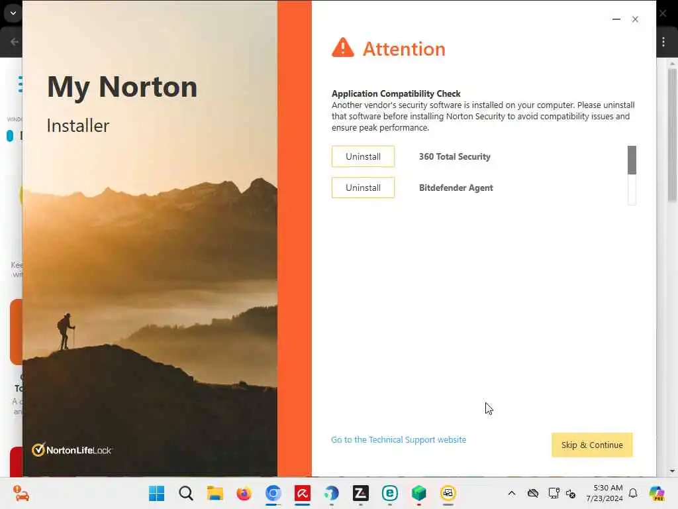This screenshot has width=678, height=509.
Task: Open the Windows Start menu
Action: click(x=156, y=493)
